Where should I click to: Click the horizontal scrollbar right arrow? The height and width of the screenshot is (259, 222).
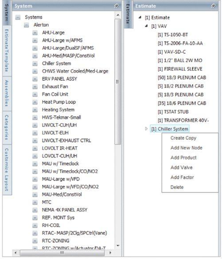pyautogui.click(x=110, y=253)
